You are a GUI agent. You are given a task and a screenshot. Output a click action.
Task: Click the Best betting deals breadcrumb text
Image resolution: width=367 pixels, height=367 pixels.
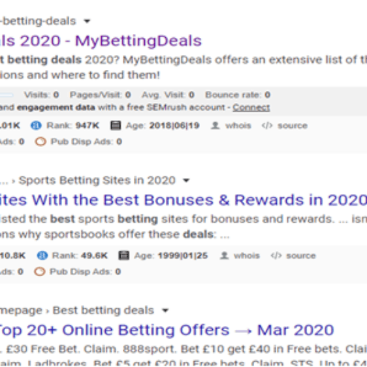[103, 311]
